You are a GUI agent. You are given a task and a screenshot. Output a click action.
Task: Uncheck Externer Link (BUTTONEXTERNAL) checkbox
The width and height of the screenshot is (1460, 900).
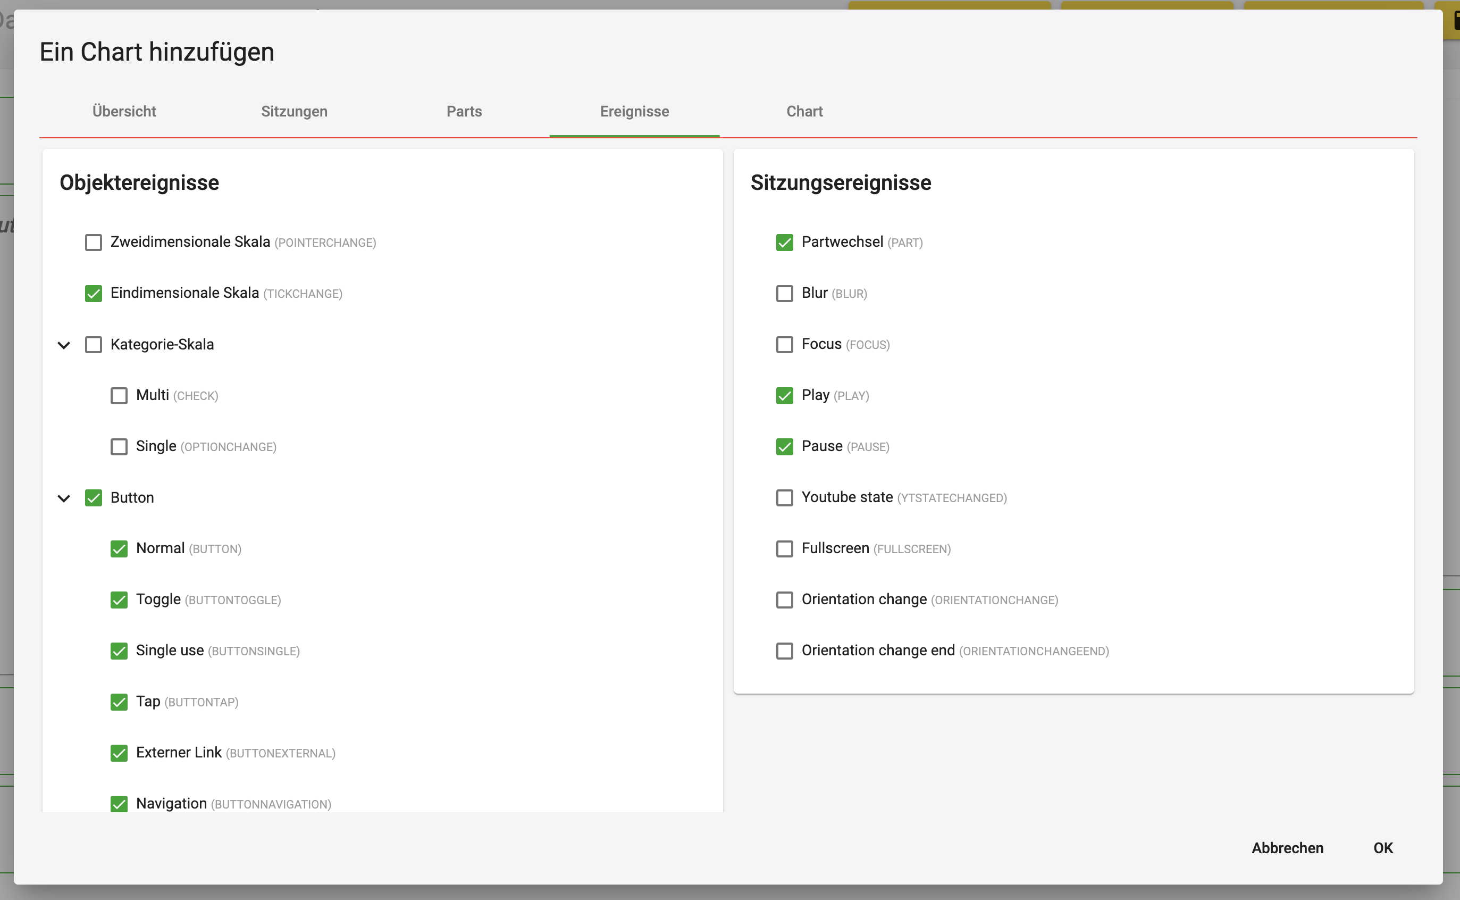(119, 753)
